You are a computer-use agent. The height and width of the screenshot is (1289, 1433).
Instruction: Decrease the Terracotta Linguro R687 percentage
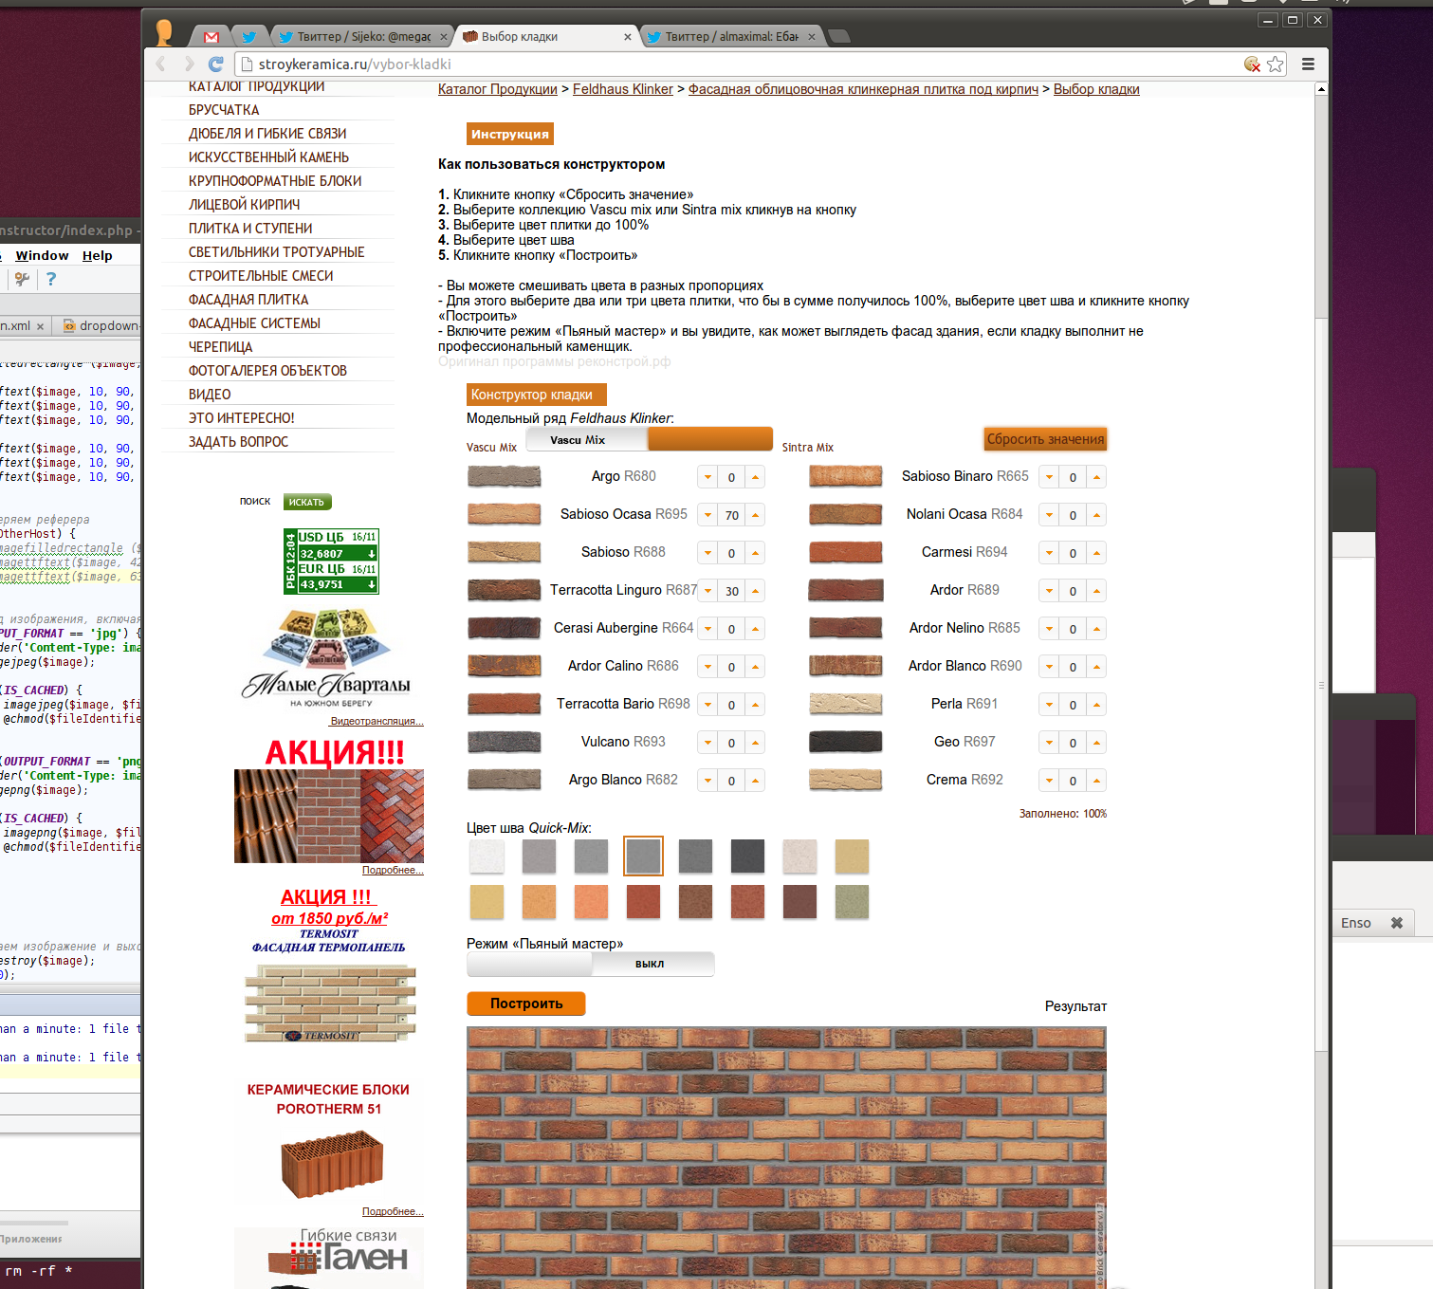(707, 591)
